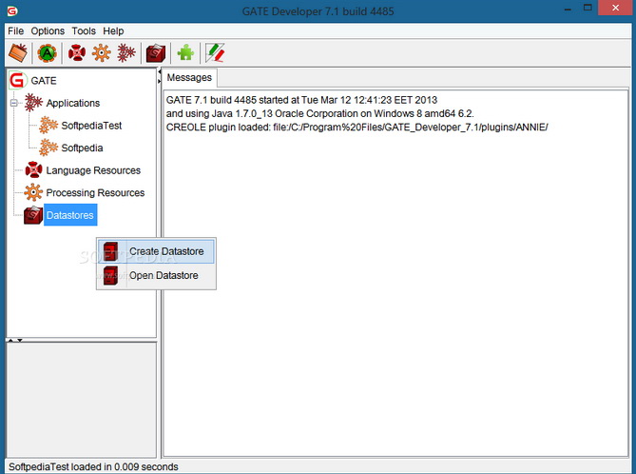The width and height of the screenshot is (636, 474).
Task: Select Applications in the resource tree
Action: pyautogui.click(x=73, y=103)
